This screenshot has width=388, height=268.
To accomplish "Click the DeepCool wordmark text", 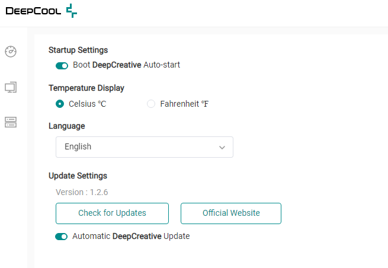I will point(33,11).
